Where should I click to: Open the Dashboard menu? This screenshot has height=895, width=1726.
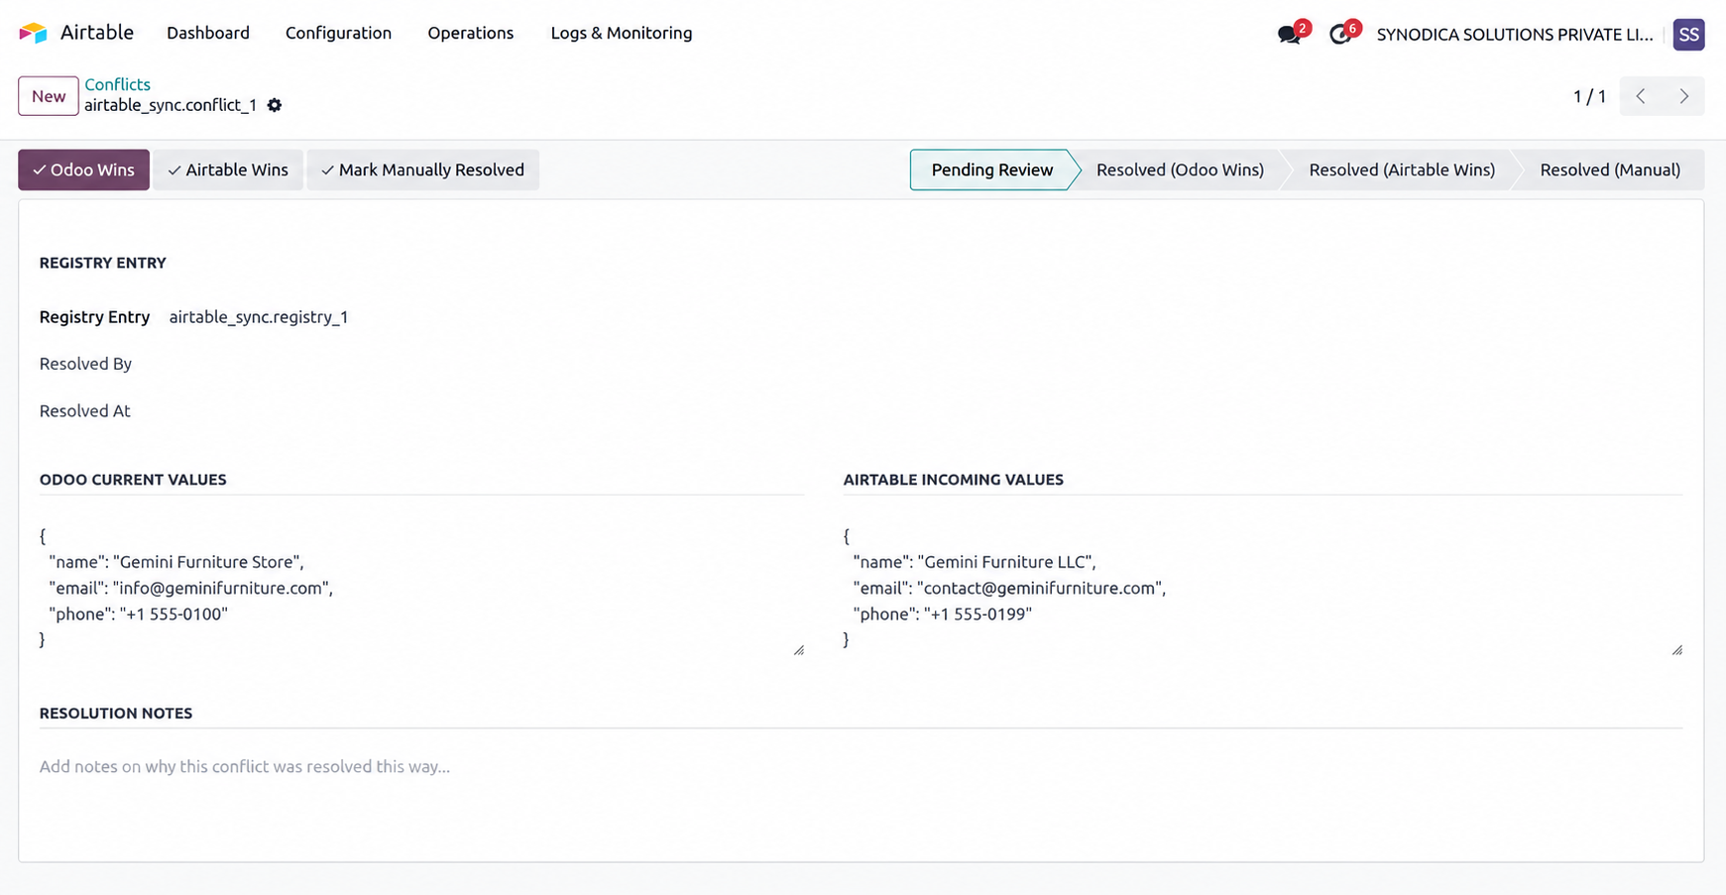208,33
